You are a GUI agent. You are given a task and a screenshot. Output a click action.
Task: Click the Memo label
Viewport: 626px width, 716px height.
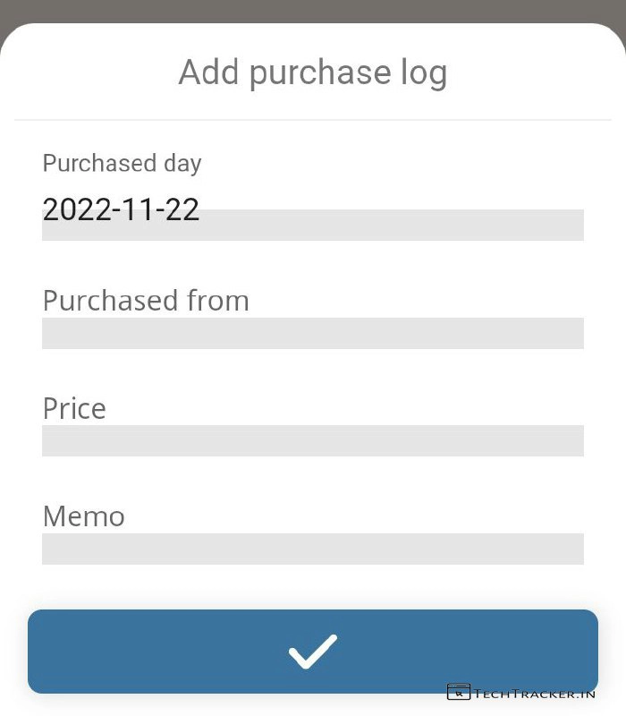pyautogui.click(x=83, y=516)
